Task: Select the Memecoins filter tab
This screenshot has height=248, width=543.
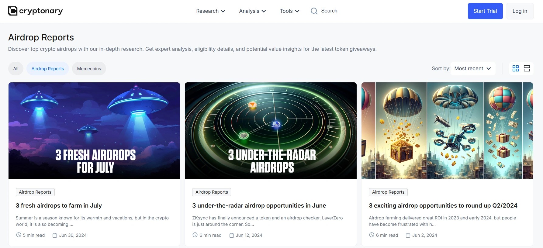Action: [89, 69]
